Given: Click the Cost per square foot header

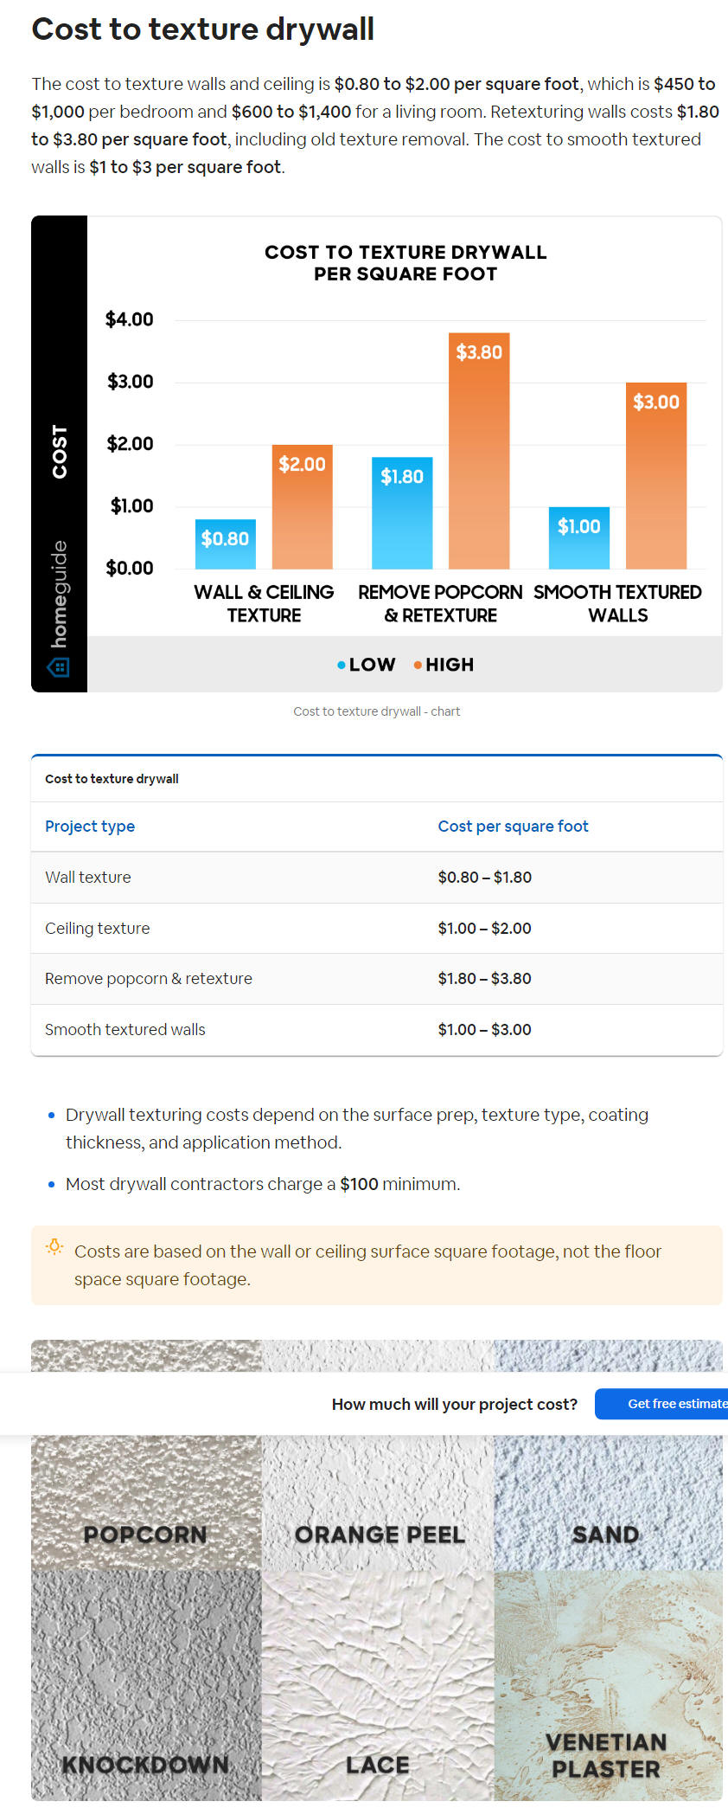Looking at the screenshot, I should click(x=513, y=827).
